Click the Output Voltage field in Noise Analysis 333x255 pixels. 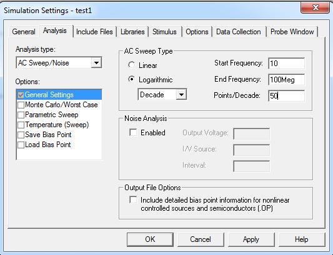[x=251, y=133]
